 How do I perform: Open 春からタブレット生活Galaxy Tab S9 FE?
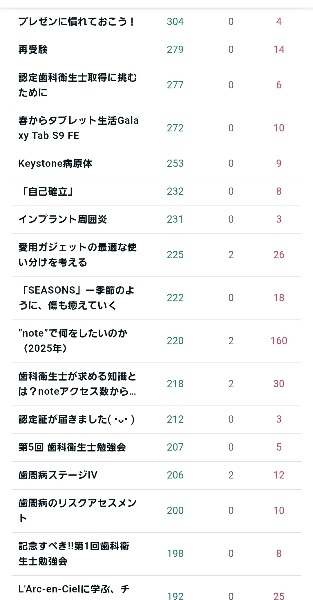click(78, 128)
